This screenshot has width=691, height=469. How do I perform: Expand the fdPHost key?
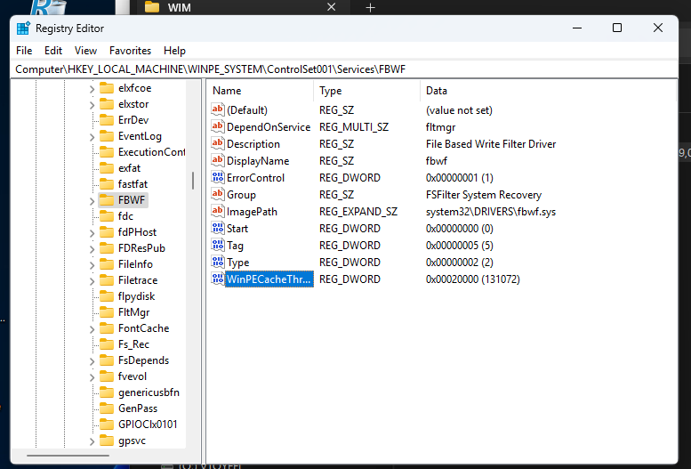click(92, 233)
